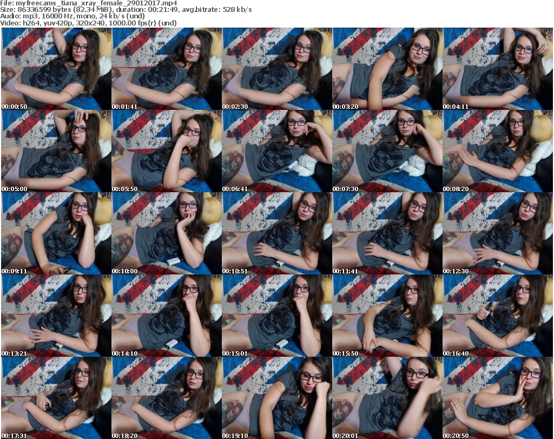Click the 'Size: 86336599 bytes' line
This screenshot has width=554, height=439.
[x=126, y=10]
